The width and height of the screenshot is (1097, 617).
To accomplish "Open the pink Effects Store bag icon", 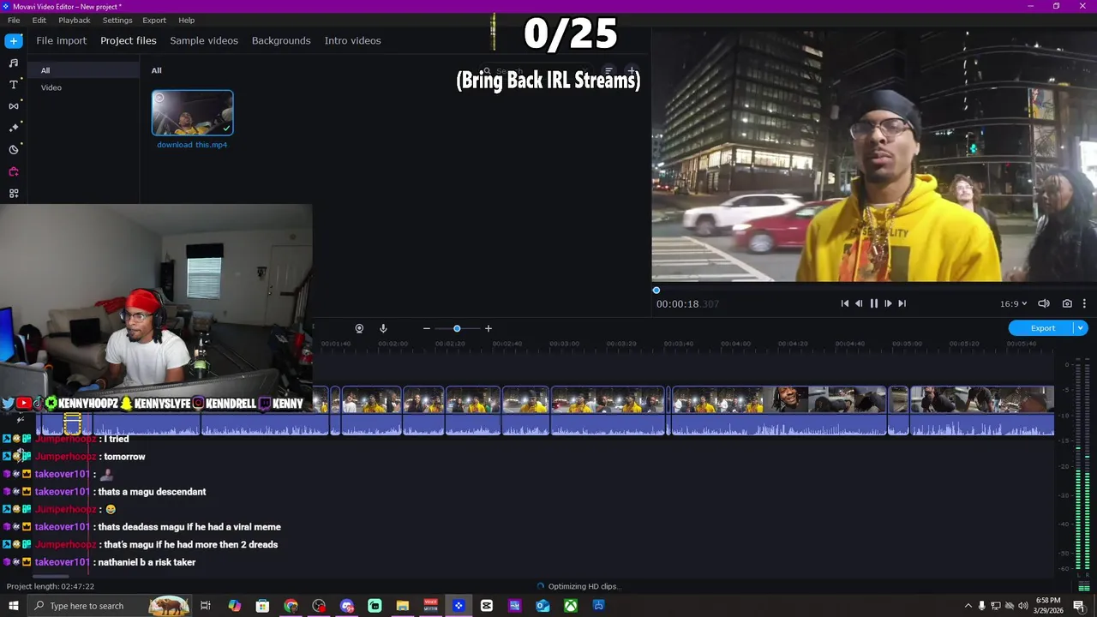I will pos(14,171).
